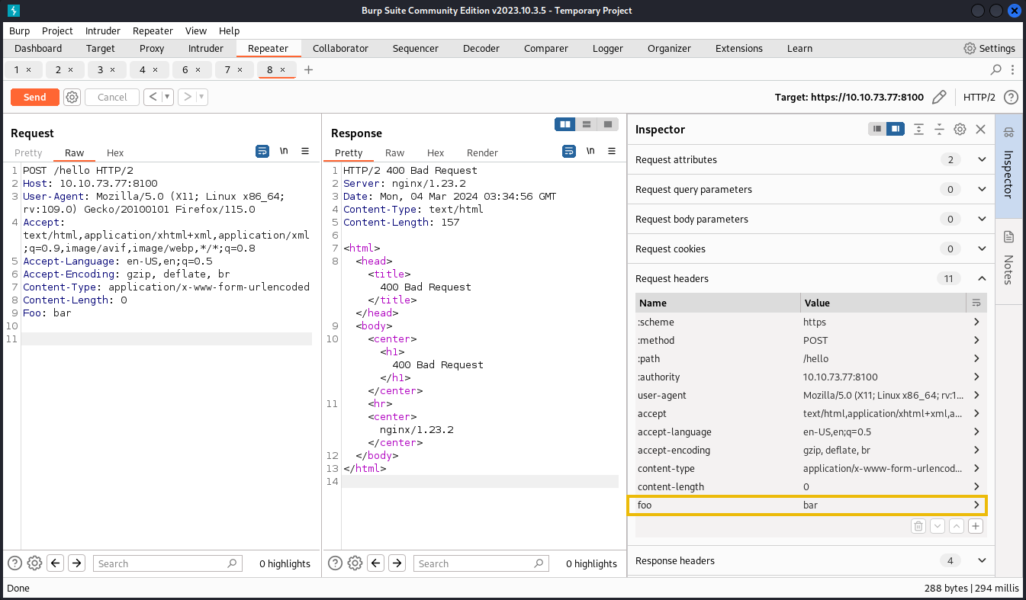Viewport: 1026px width, 600px height.
Task: Add a new Repeater tab
Action: pos(308,69)
